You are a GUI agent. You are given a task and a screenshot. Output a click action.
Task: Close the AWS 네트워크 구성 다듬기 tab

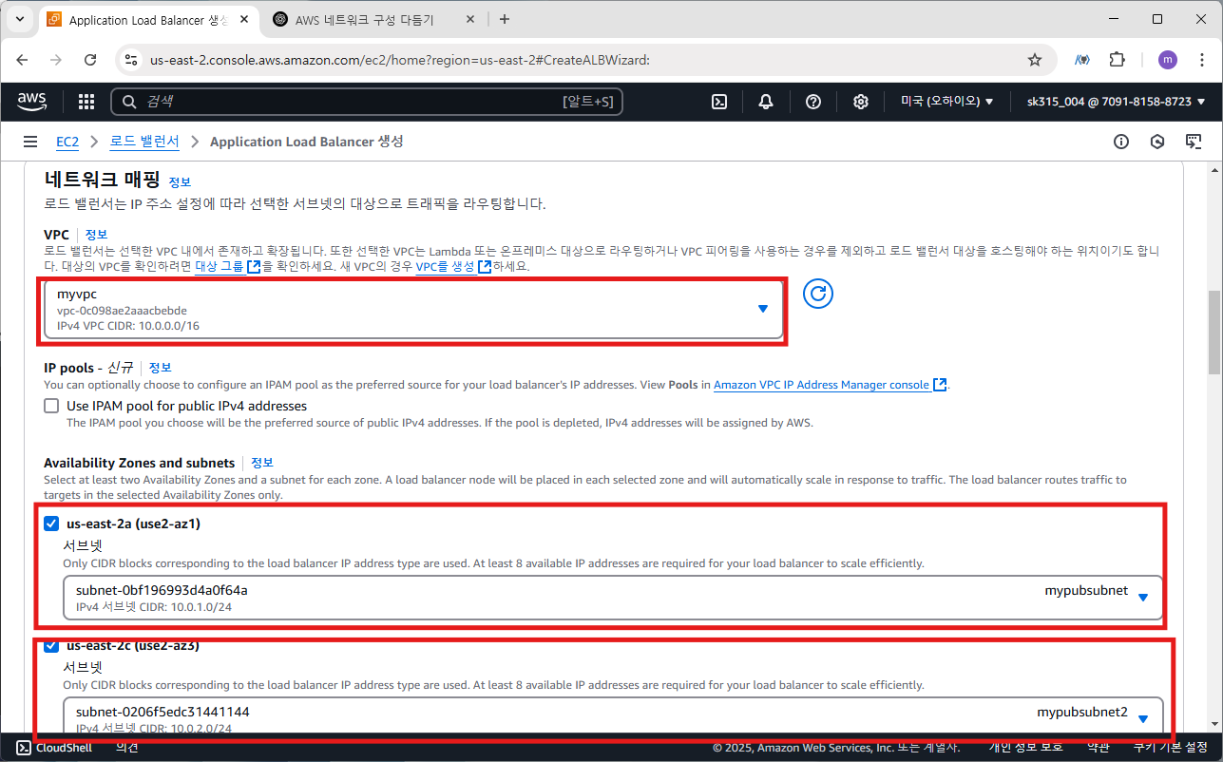tap(468, 19)
